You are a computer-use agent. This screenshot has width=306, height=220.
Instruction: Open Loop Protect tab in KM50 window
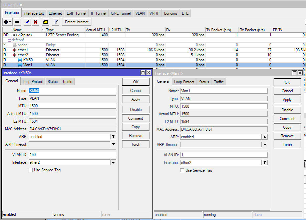(x=33, y=82)
